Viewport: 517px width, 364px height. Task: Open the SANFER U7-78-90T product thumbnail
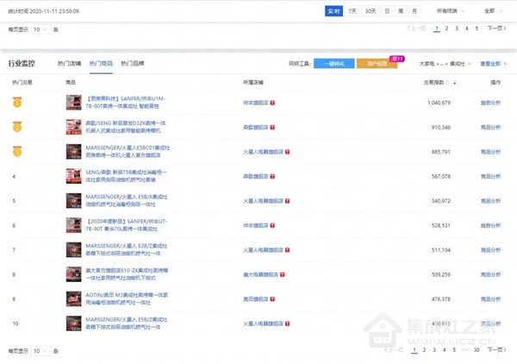pos(73,225)
